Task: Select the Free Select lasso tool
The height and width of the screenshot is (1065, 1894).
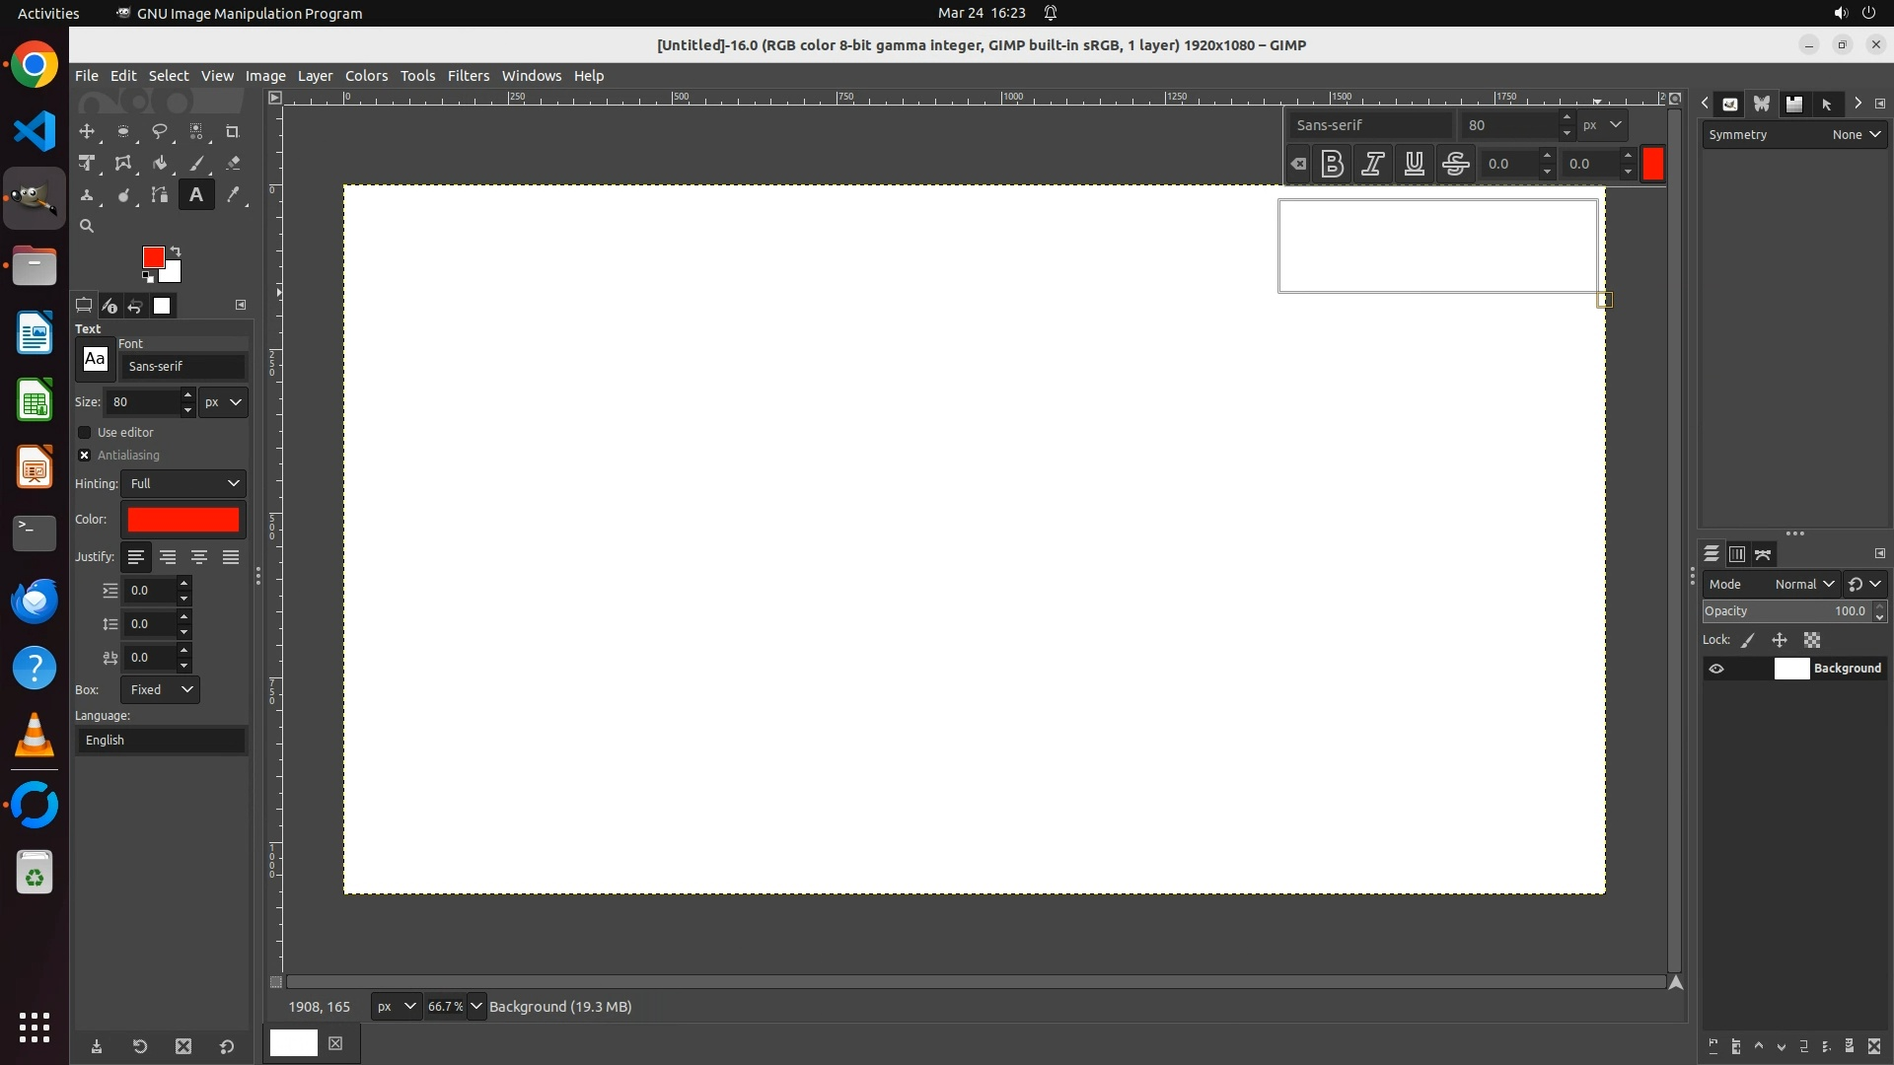Action: (159, 131)
